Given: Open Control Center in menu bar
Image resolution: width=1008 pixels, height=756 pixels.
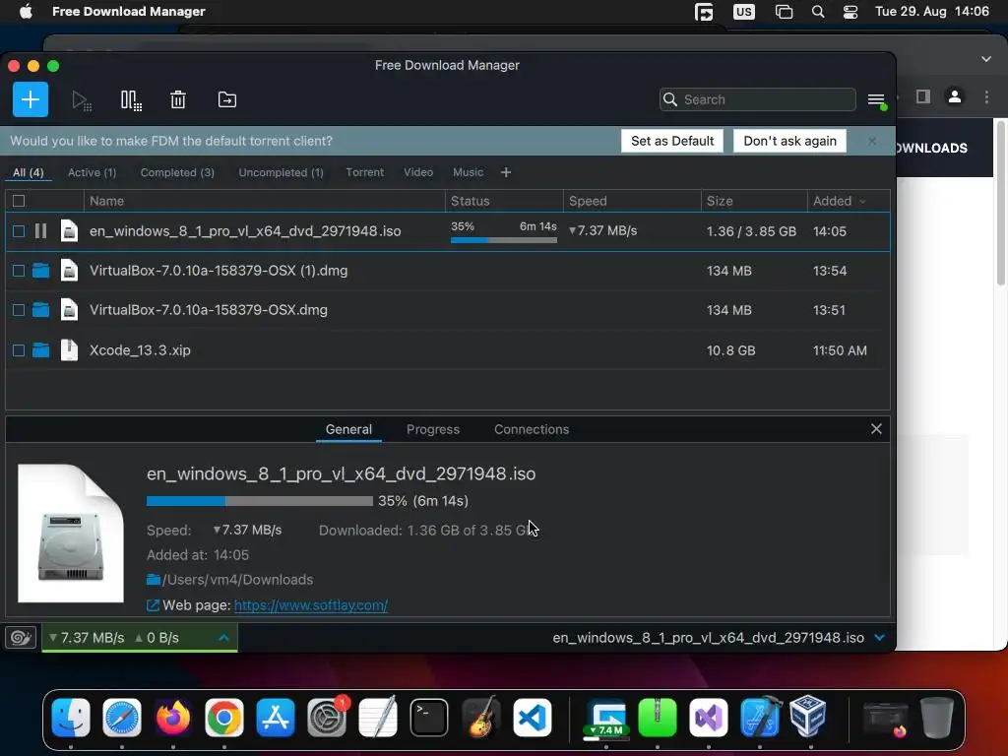Looking at the screenshot, I should [x=850, y=12].
